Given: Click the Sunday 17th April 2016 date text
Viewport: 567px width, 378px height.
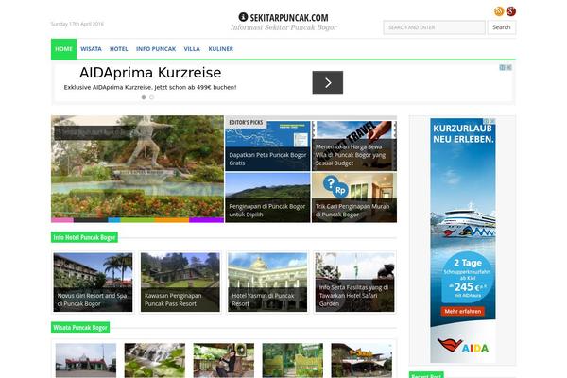Looking at the screenshot, I should [77, 24].
